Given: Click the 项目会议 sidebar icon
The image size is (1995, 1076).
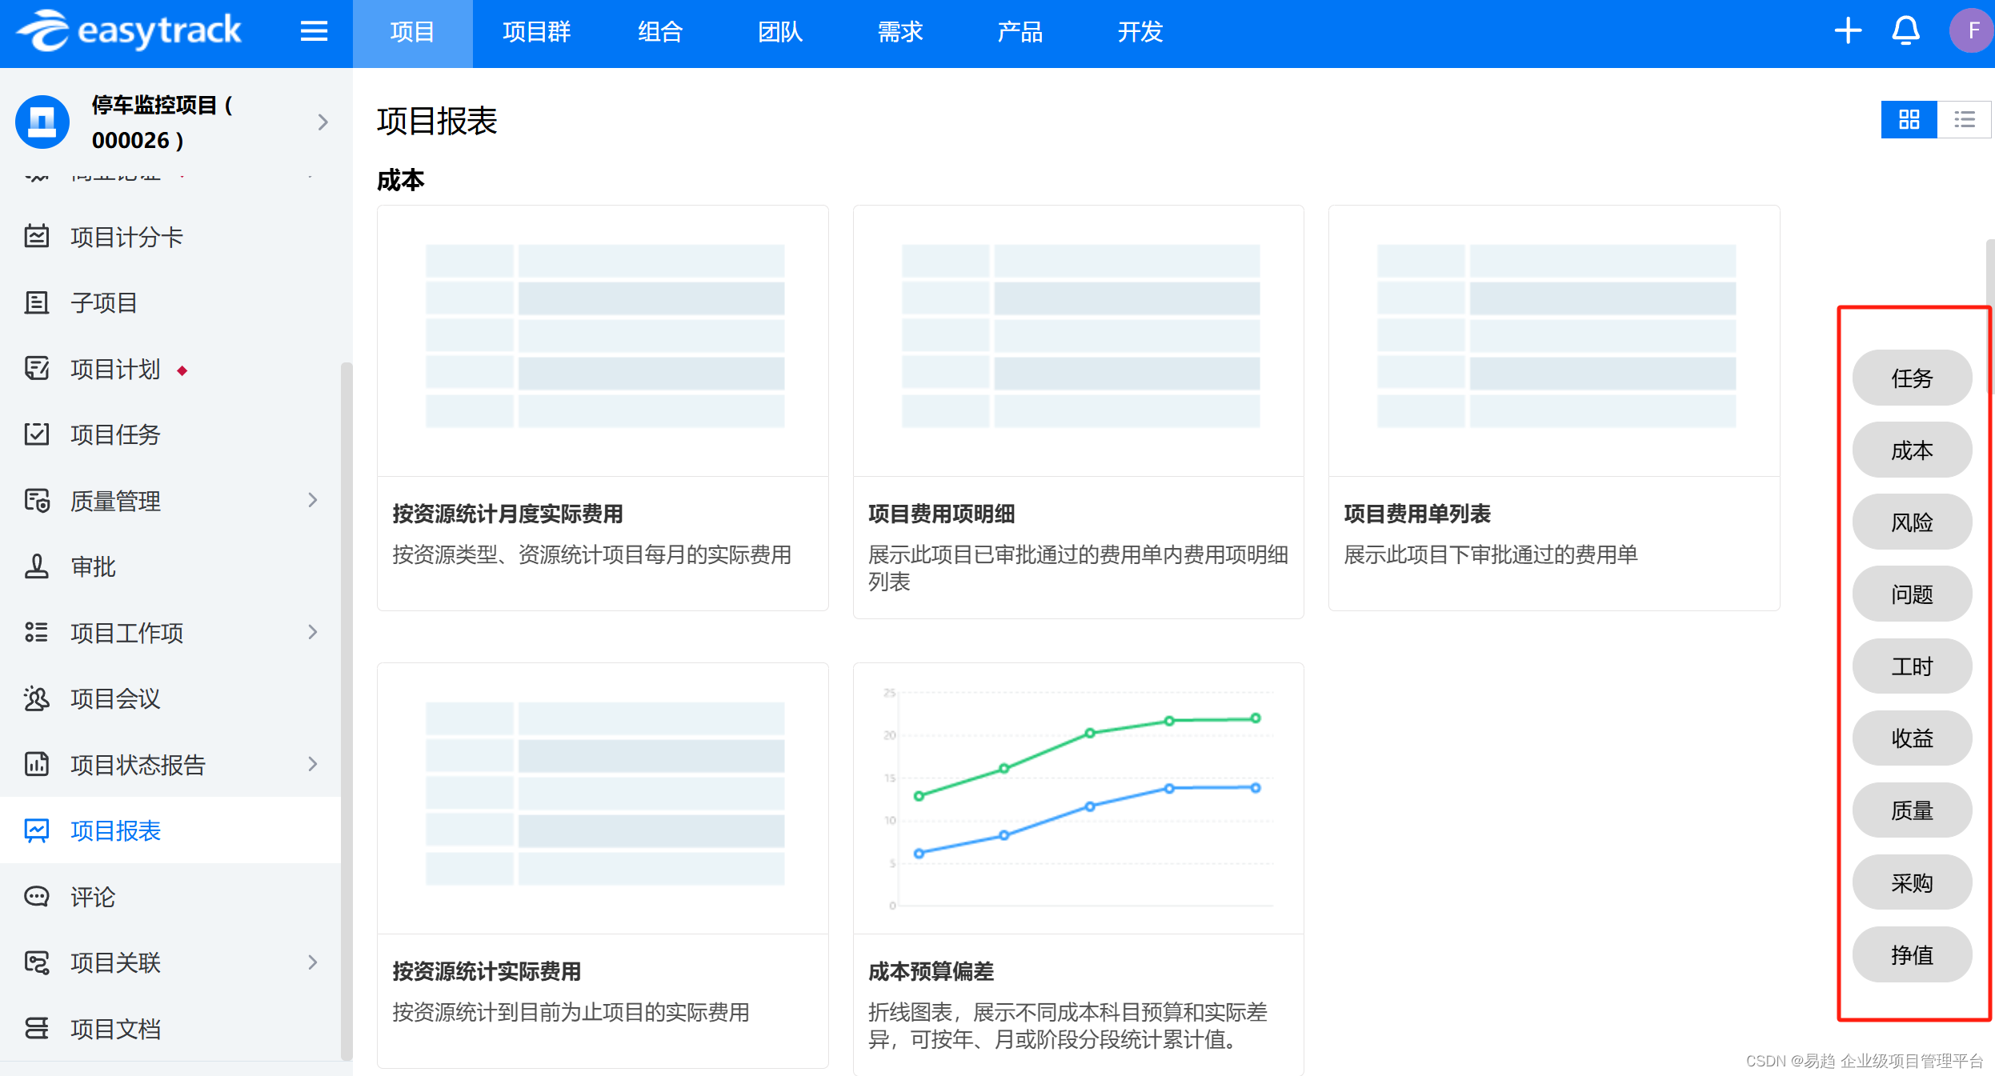Looking at the screenshot, I should coord(37,698).
